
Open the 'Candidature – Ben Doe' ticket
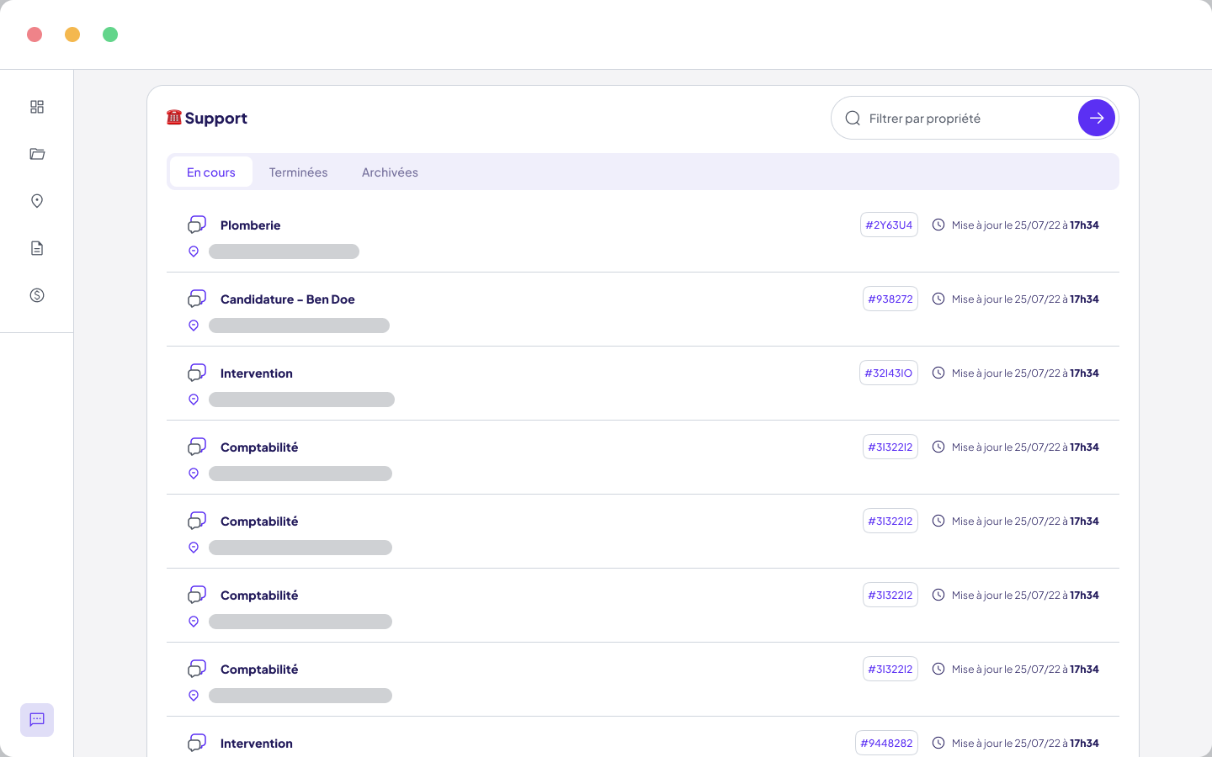pos(288,299)
